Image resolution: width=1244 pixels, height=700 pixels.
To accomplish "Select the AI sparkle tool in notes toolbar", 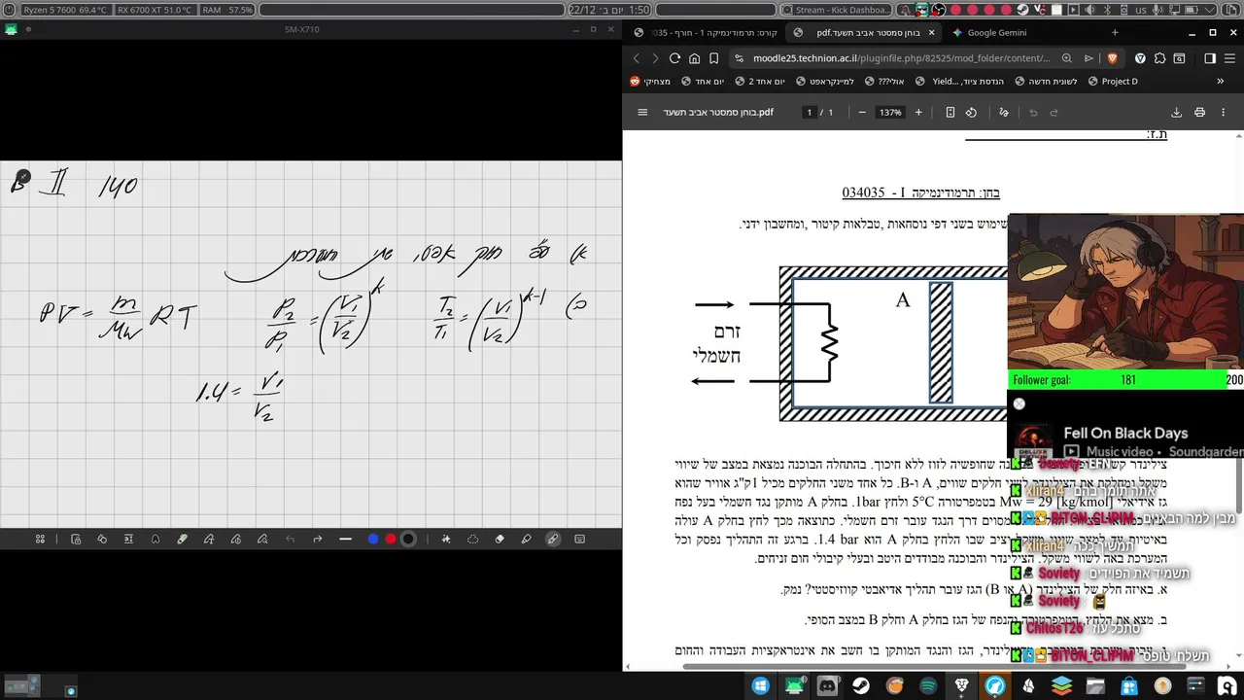I will point(446,539).
